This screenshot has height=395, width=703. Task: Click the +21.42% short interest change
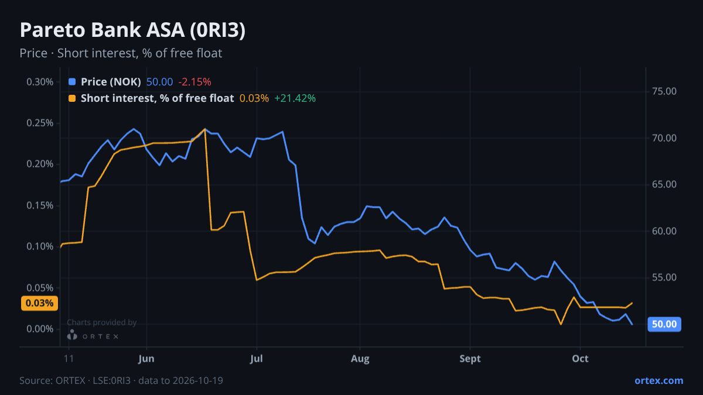coord(295,98)
